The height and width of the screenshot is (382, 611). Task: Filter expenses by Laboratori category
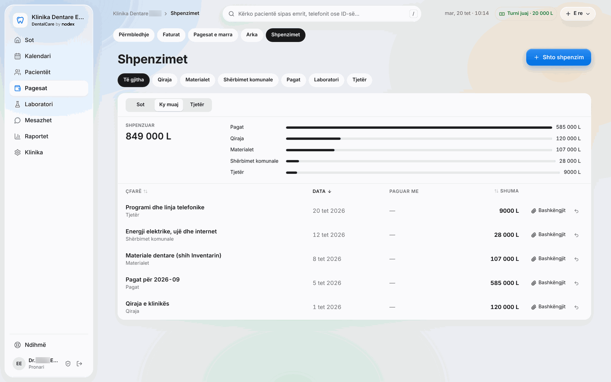[327, 80]
